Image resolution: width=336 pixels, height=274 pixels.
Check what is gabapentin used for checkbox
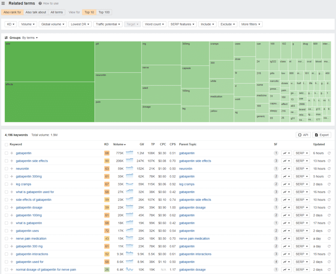pyautogui.click(x=7, y=192)
